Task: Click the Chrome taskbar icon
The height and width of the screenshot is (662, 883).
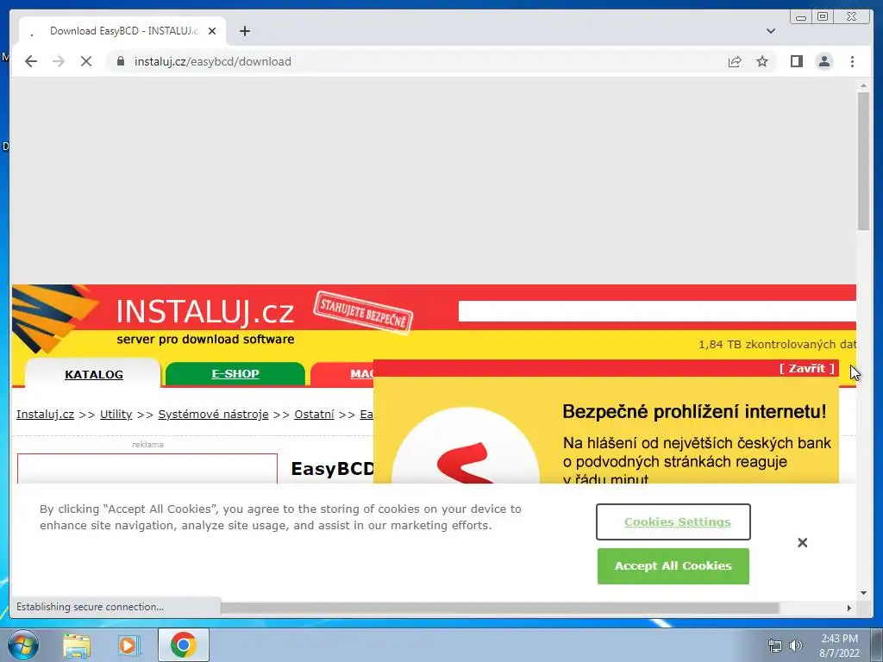Action: 183,645
